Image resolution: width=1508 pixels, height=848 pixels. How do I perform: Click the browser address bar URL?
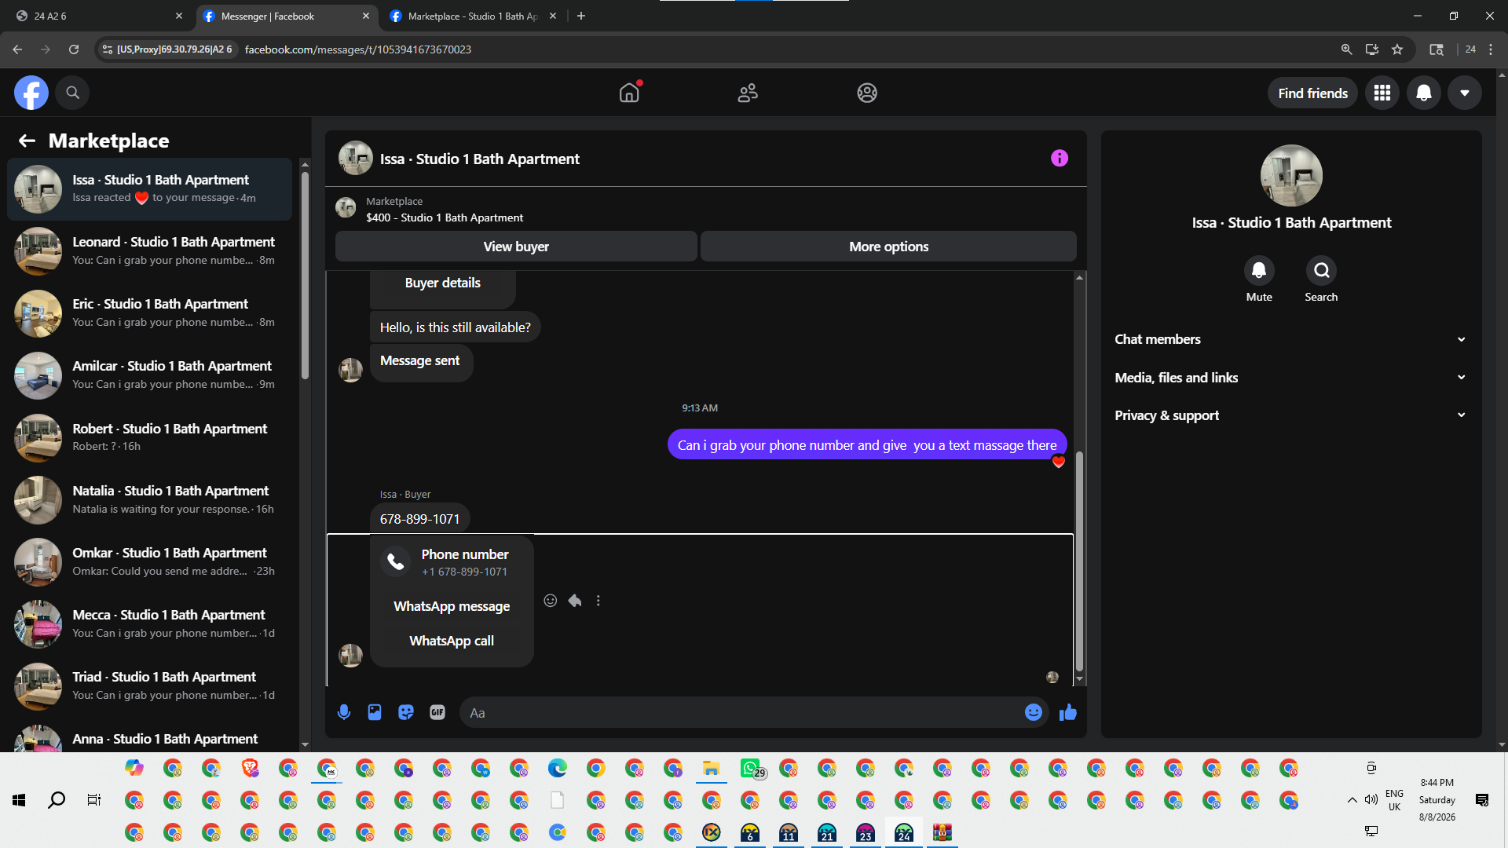(358, 49)
